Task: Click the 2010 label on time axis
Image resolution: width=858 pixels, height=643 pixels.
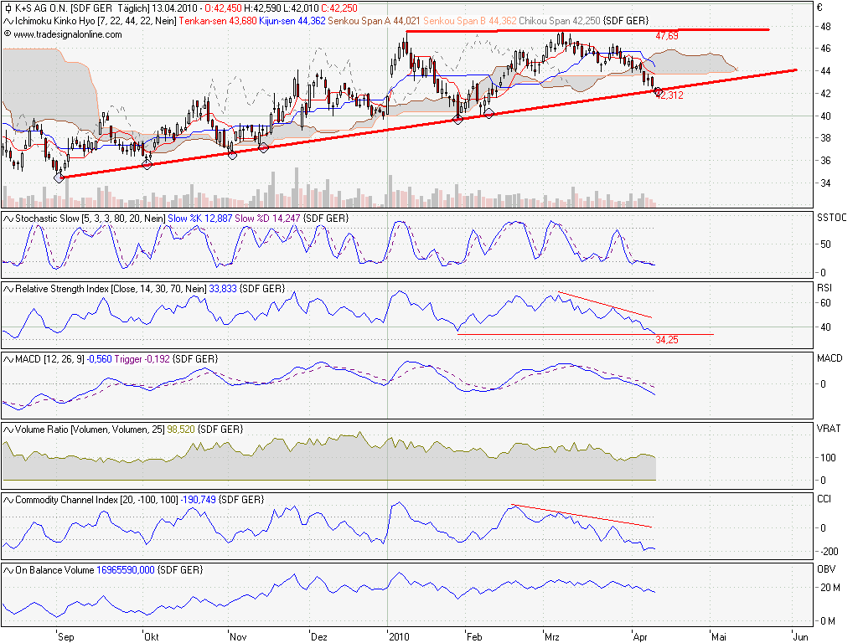Action: coord(399,637)
